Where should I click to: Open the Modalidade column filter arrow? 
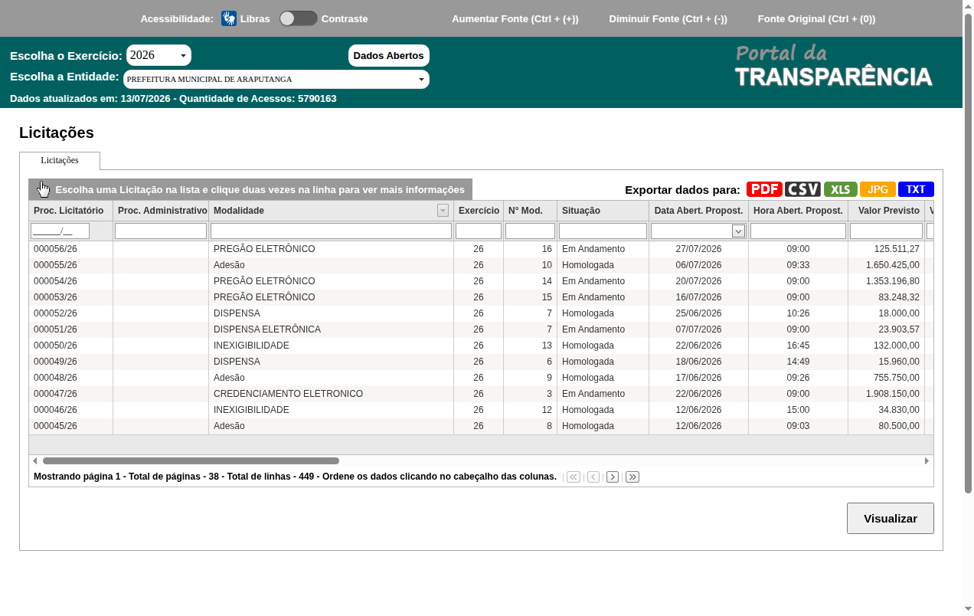[x=443, y=211]
